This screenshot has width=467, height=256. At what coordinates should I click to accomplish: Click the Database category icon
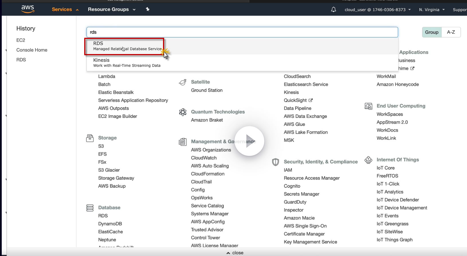coord(90,208)
